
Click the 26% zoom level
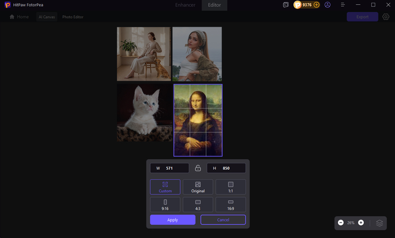351,223
